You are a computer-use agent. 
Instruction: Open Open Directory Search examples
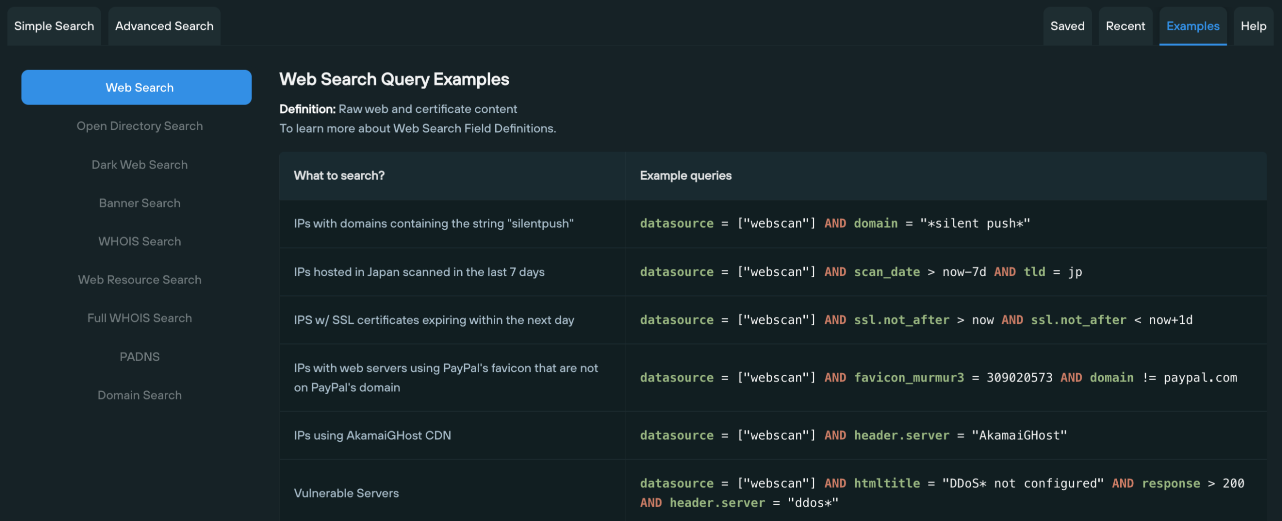[140, 126]
